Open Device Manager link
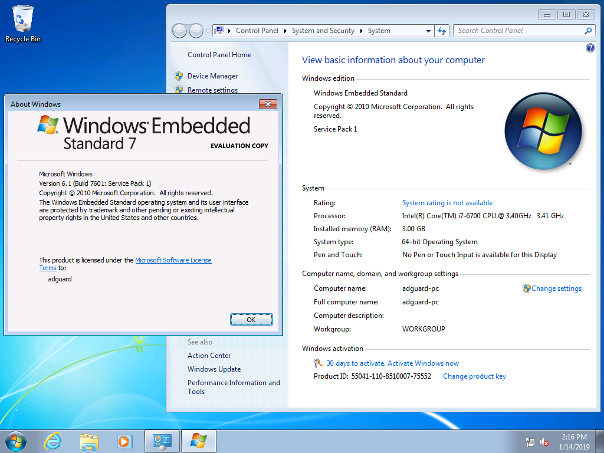 pos(212,76)
